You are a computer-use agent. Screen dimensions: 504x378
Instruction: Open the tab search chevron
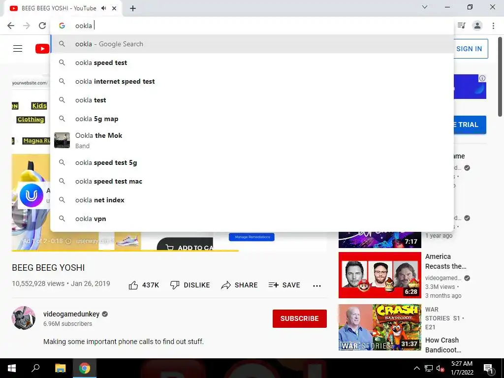pos(425,7)
